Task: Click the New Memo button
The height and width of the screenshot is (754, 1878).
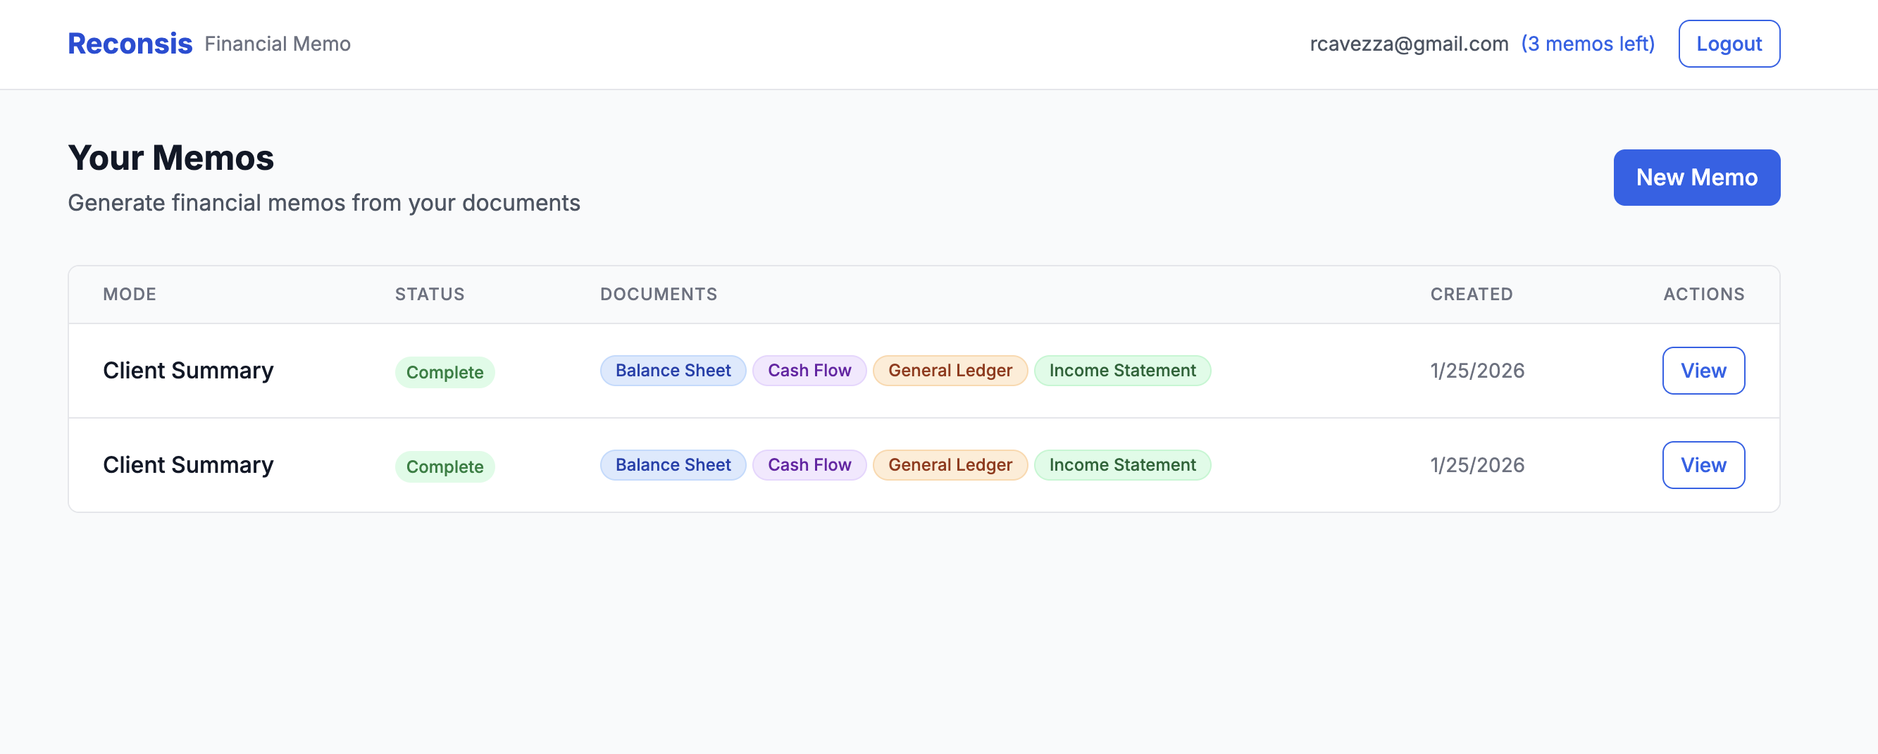Action: [1696, 176]
